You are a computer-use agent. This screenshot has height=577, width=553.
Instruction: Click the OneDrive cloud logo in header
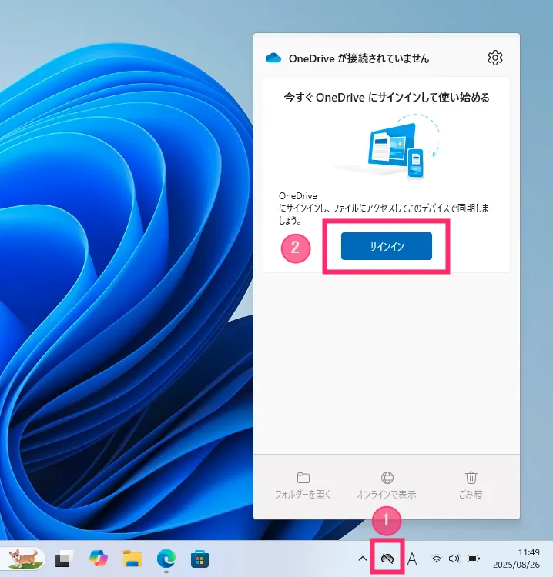click(x=273, y=58)
